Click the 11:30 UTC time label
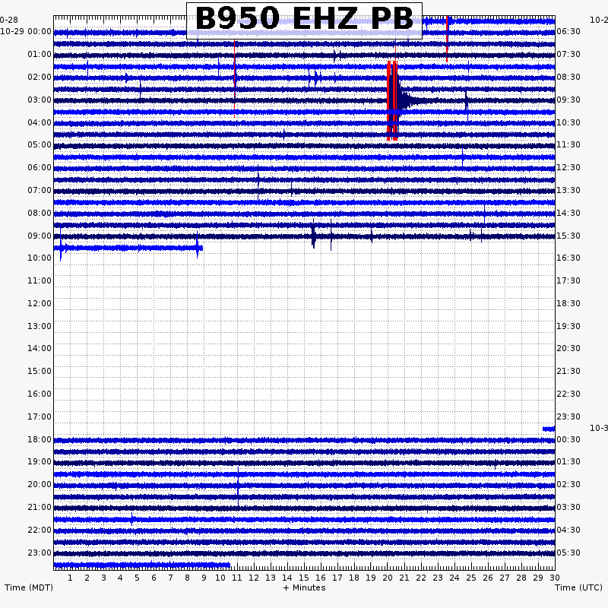This screenshot has height=608, width=608. [x=568, y=145]
